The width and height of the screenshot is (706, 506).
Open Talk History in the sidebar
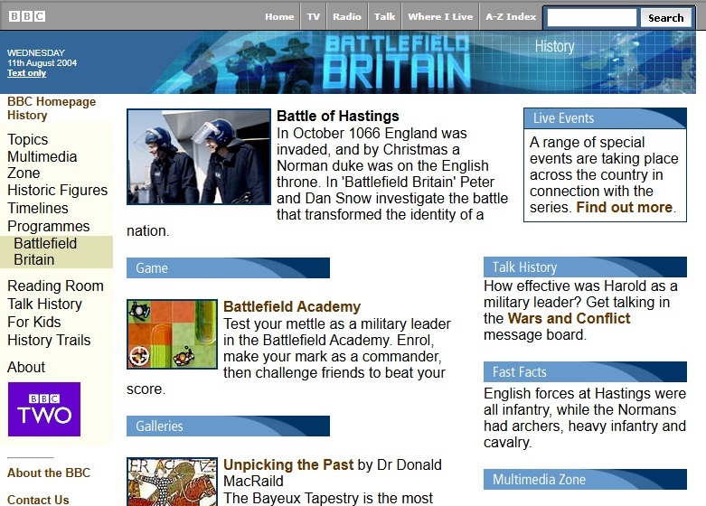(44, 304)
